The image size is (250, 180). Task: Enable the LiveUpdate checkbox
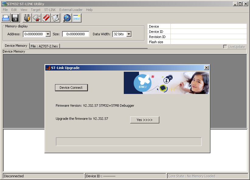click(x=225, y=47)
